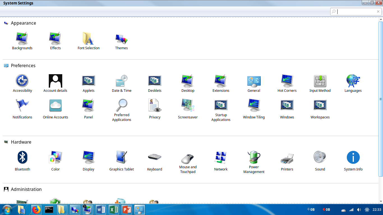Screen dimensions: 383x215
Task: Open the Network settings
Action: (x=221, y=162)
